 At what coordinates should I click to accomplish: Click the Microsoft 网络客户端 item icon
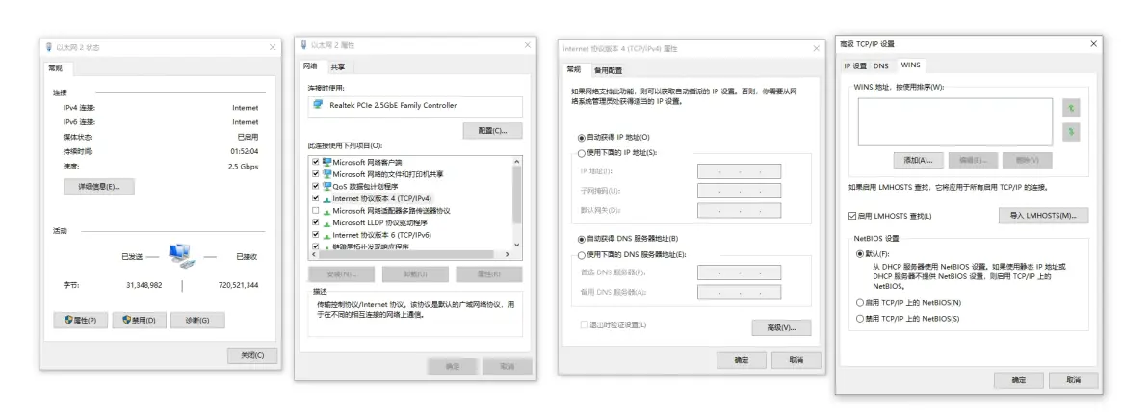(326, 162)
